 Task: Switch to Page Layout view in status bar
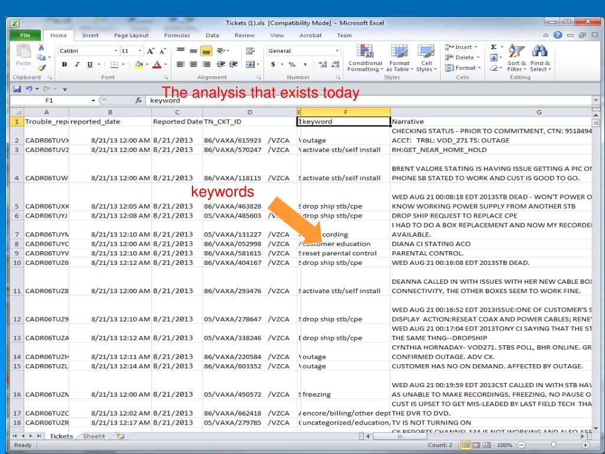click(x=477, y=445)
